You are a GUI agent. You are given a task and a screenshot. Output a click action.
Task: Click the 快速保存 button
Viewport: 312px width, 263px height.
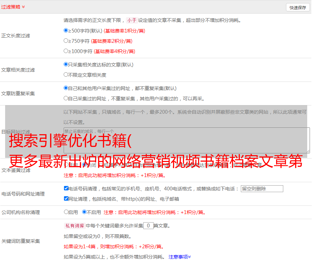297,8
